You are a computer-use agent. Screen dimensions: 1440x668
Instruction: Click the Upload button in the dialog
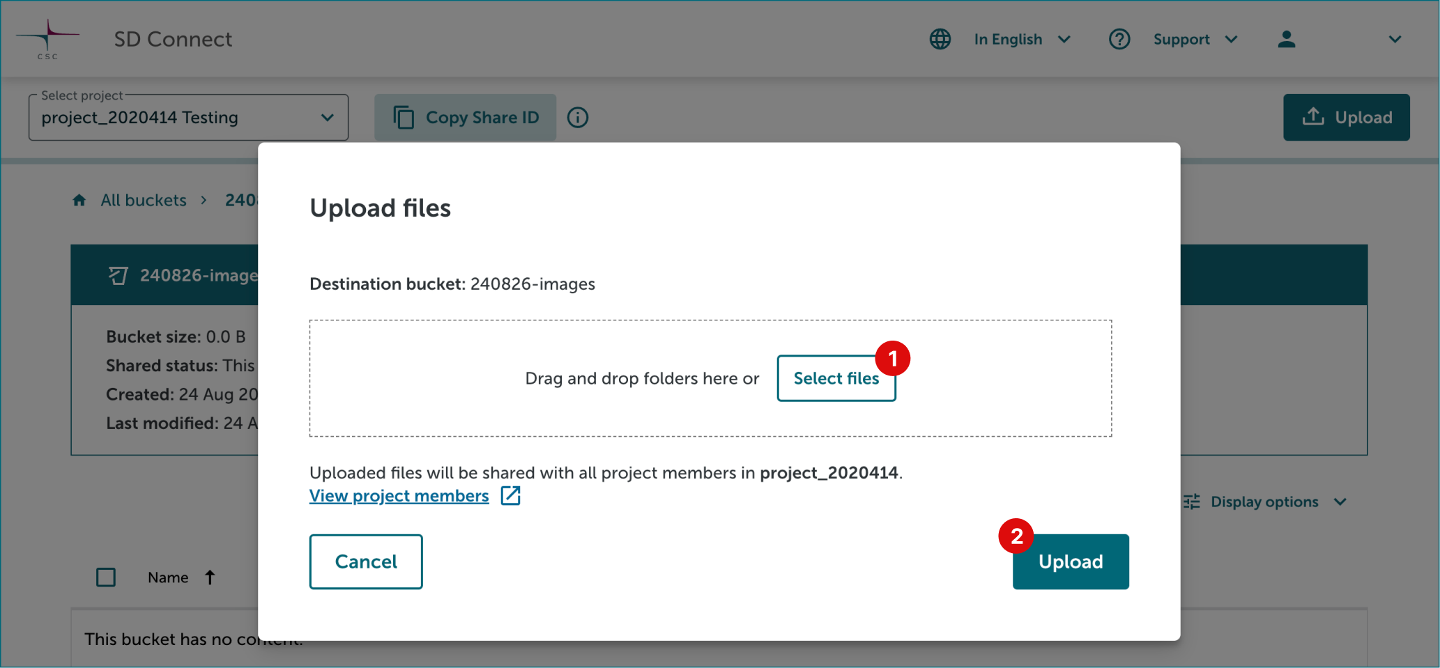[x=1071, y=561]
